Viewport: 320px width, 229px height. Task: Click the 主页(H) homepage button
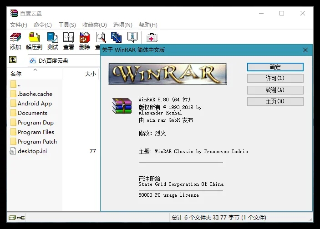[275, 101]
